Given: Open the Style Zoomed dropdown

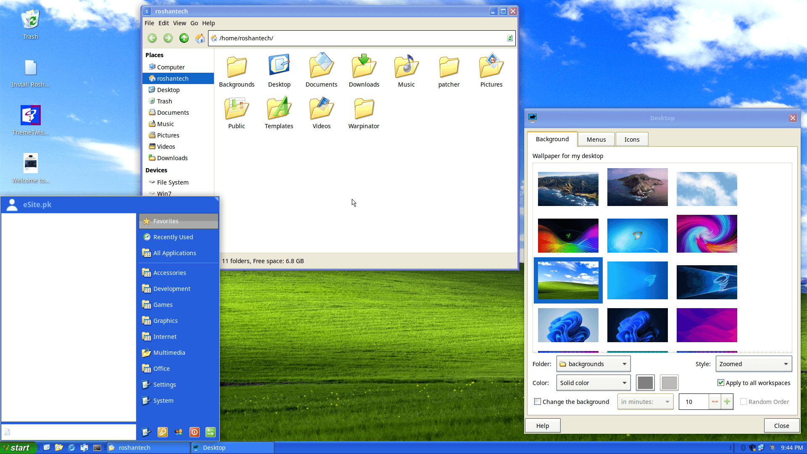Looking at the screenshot, I should point(754,364).
